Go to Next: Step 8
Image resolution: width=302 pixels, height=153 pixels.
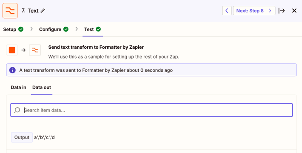(254, 11)
